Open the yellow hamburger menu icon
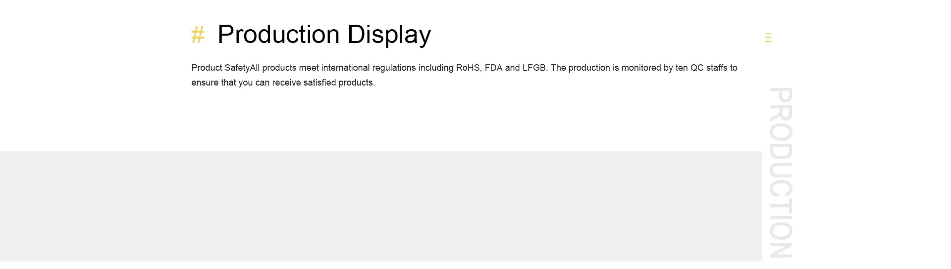The height and width of the screenshot is (269, 951). tap(768, 38)
